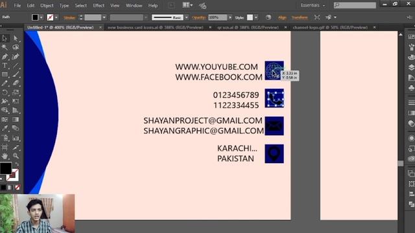This screenshot has height=233, width=415.
Task: Open the Effect menu
Action: 99,5
